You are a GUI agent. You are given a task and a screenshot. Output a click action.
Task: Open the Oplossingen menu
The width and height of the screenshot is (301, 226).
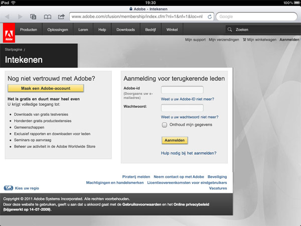tap(58, 30)
